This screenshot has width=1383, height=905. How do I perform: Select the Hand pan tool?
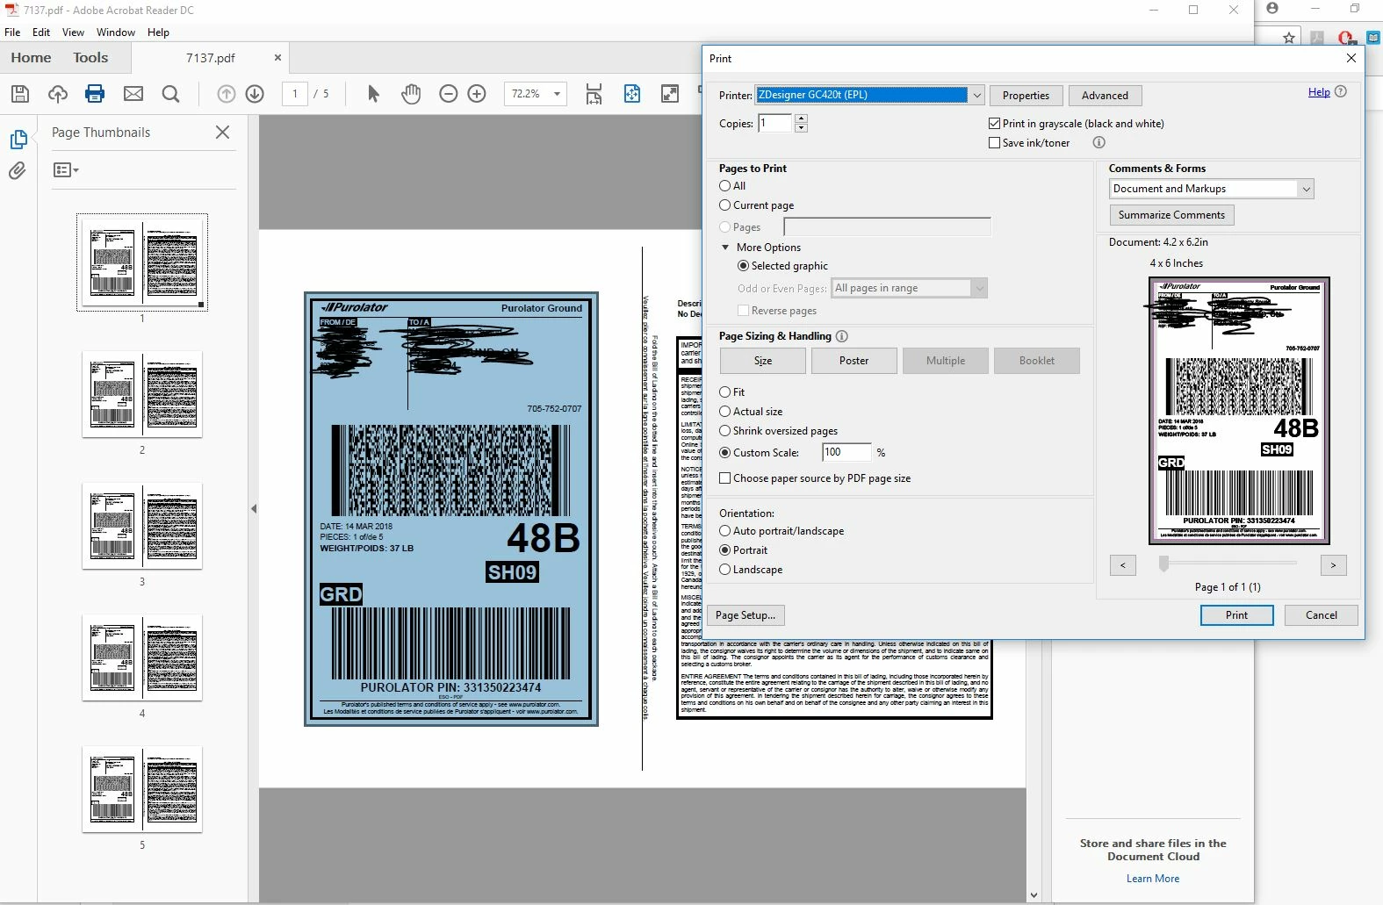(411, 94)
